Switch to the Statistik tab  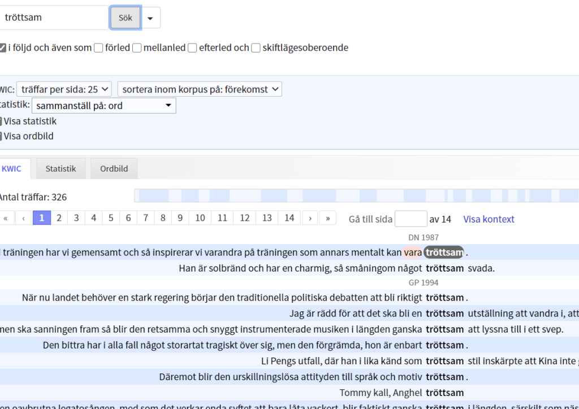coord(61,168)
